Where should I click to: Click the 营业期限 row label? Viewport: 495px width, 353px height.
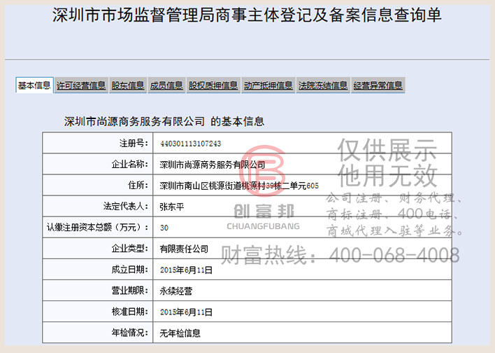(x=129, y=291)
